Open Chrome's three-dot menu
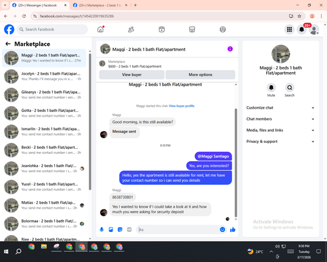The image size is (327, 262). (x=321, y=16)
